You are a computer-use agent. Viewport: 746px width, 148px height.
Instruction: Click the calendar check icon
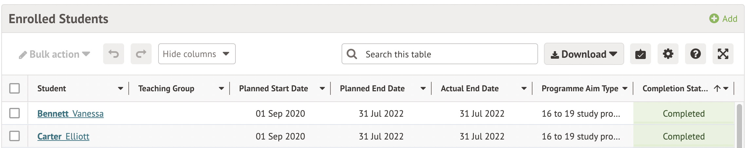pos(640,54)
